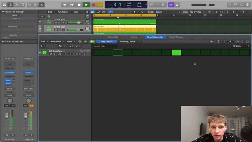Viewport: 252px width, 142px height.
Task: Open the media Browsers icon
Action: click(248, 5)
